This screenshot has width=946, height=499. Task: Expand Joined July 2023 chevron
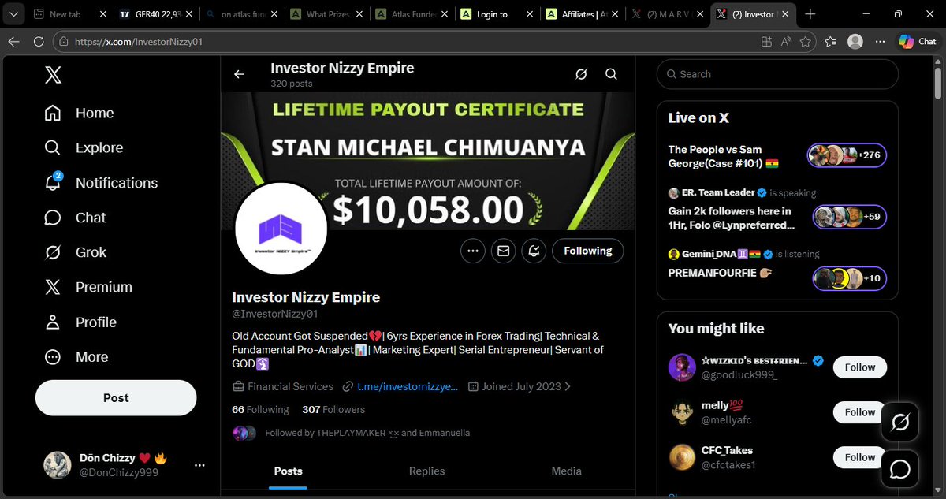tap(568, 386)
